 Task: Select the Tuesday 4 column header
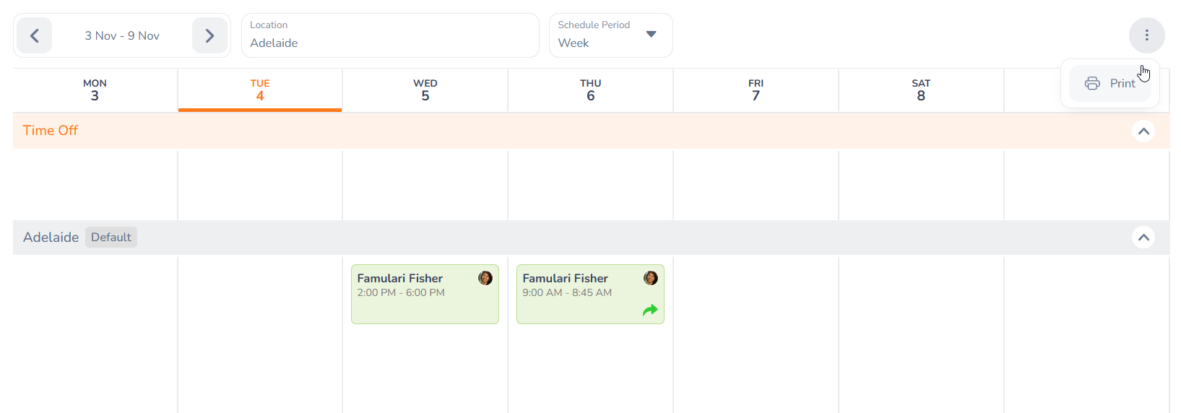pos(260,90)
